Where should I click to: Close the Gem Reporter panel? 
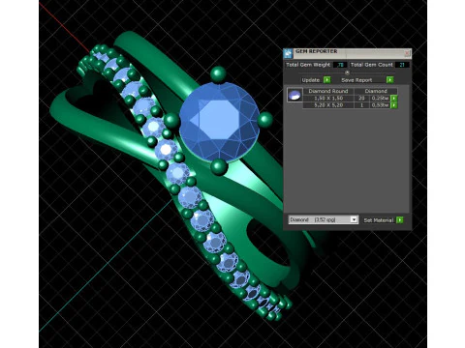point(407,53)
